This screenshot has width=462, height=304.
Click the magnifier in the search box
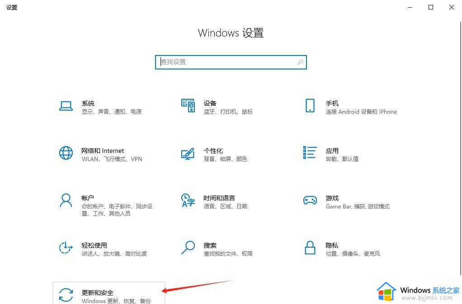[x=300, y=62]
